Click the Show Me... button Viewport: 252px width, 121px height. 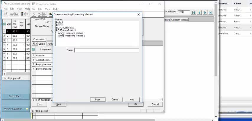point(15,96)
